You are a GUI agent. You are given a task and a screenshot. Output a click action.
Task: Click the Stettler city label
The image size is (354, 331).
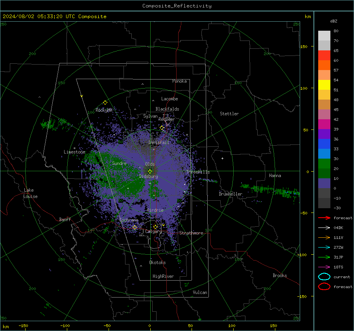tap(229, 114)
